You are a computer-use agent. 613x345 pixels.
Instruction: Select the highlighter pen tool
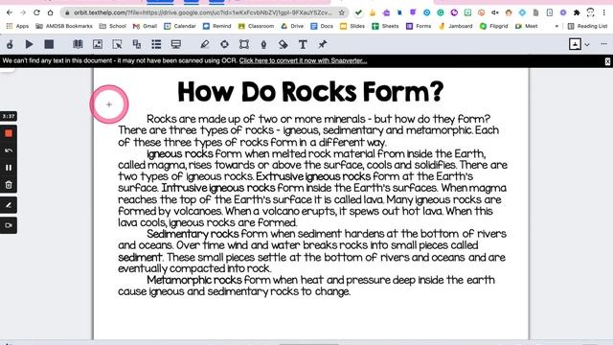[204, 44]
